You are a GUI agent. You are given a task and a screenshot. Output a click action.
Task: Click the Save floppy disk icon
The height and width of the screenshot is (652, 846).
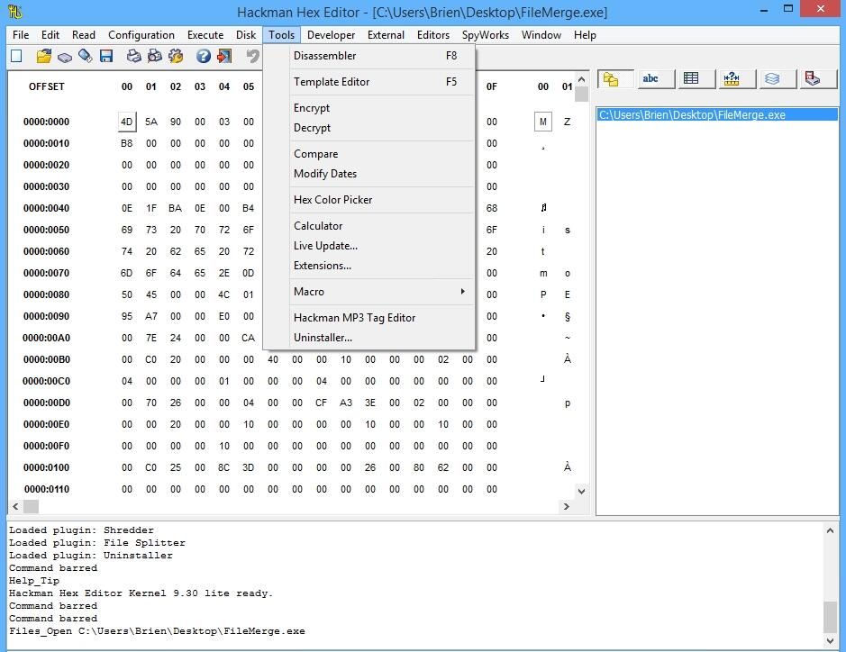point(106,56)
